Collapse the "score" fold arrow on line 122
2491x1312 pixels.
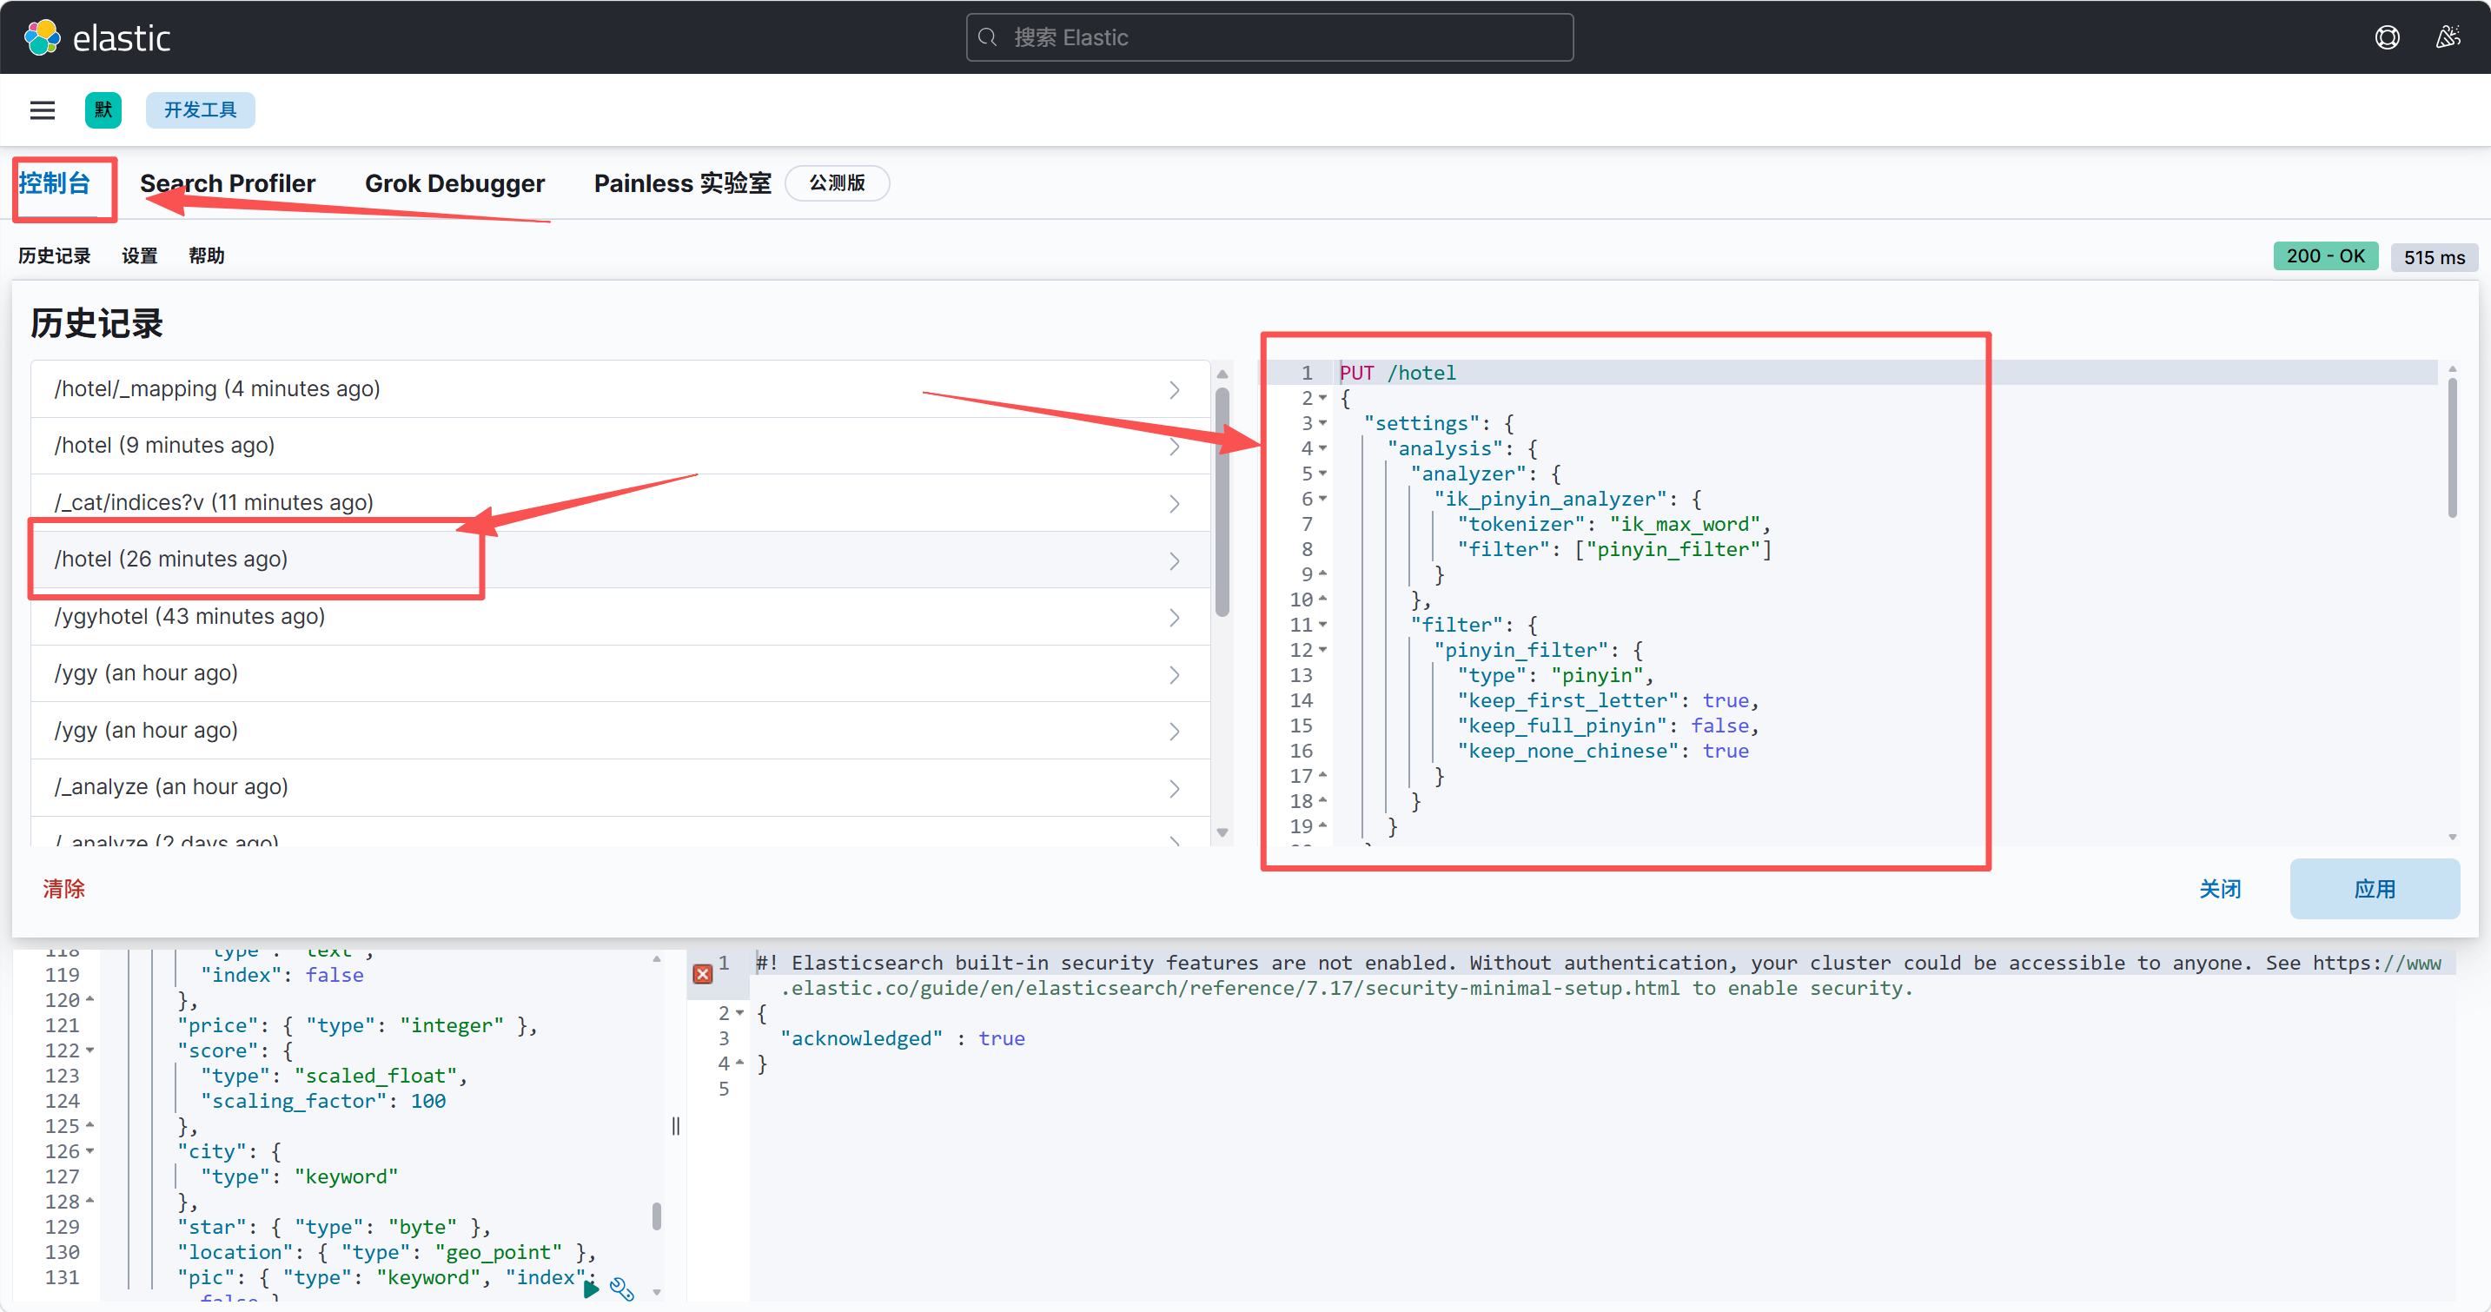90,1051
